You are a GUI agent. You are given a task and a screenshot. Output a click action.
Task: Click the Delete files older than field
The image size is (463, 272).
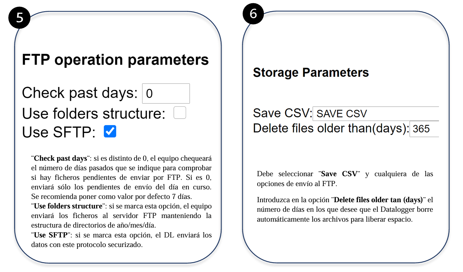pos(424,129)
